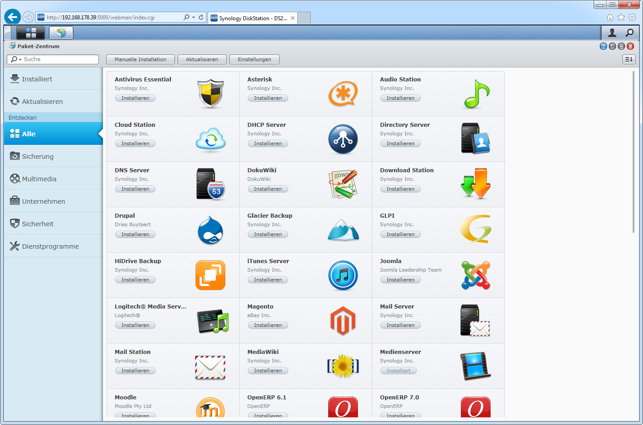The height and width of the screenshot is (425, 643).
Task: Click the Aktualisieren toolbar button
Action: click(202, 59)
